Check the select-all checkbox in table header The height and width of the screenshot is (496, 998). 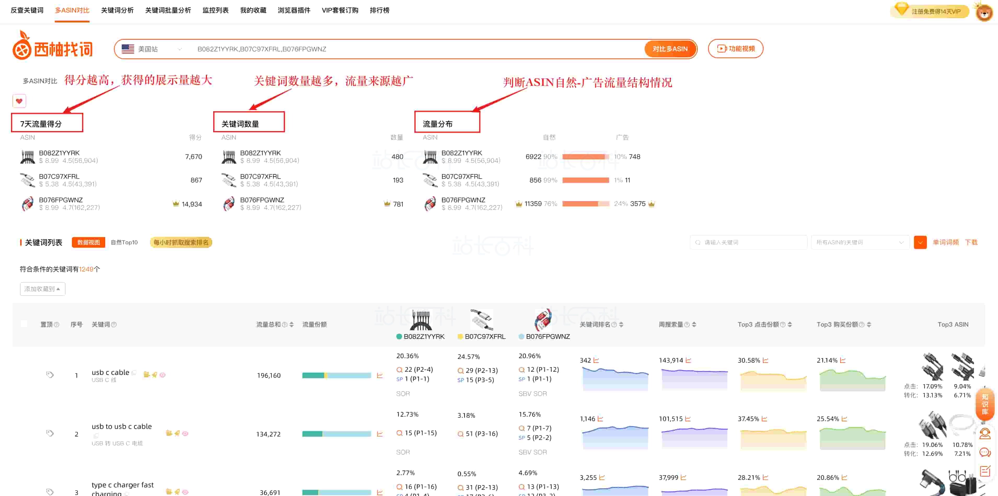pyautogui.click(x=24, y=324)
